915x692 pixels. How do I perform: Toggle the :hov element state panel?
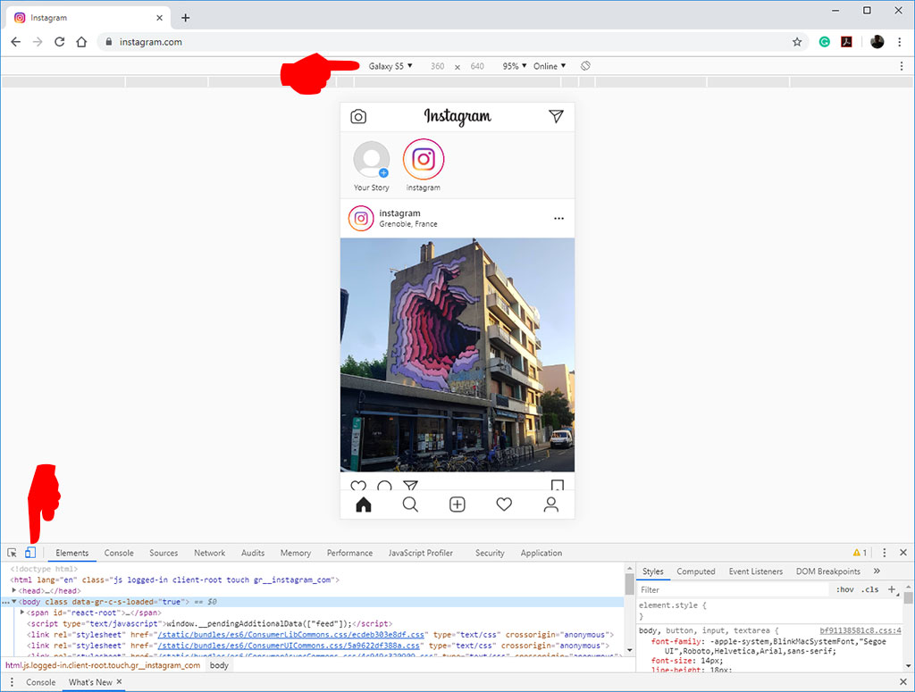tap(844, 589)
